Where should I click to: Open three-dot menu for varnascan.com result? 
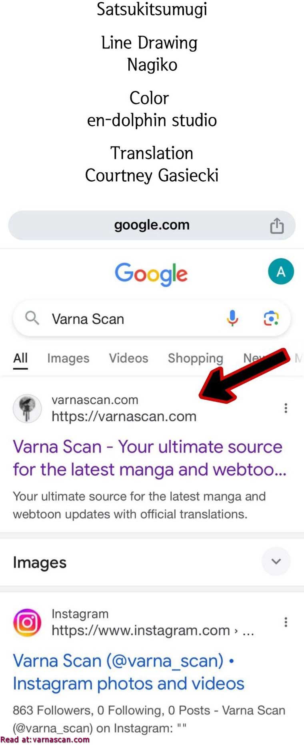coord(286,408)
